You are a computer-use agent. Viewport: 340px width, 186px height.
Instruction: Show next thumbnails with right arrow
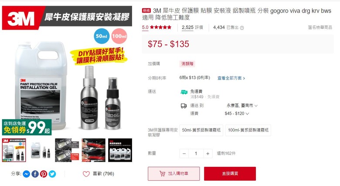[129, 151]
